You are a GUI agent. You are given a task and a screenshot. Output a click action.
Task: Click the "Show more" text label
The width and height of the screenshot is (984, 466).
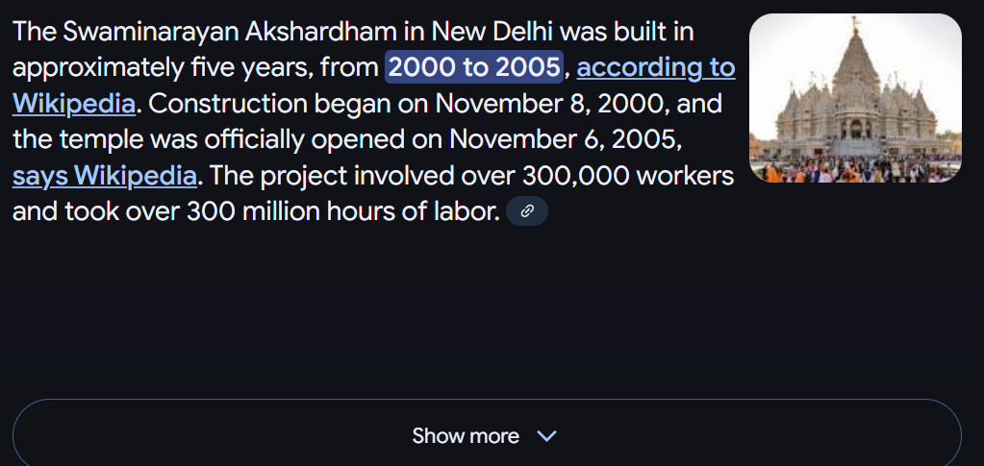click(x=466, y=436)
